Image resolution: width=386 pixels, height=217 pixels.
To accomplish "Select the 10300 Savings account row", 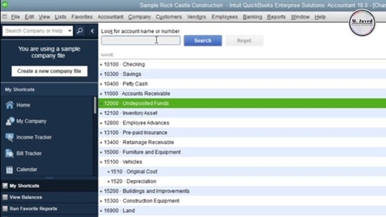I will (242, 74).
